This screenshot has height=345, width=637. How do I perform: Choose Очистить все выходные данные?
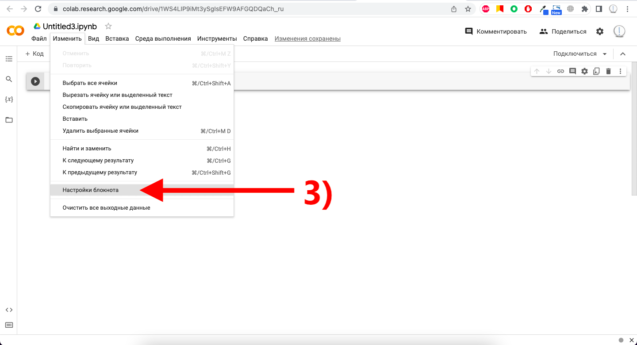tap(142, 208)
